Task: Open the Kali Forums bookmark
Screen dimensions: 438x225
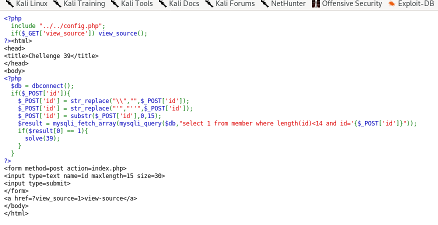Action: (x=230, y=3)
